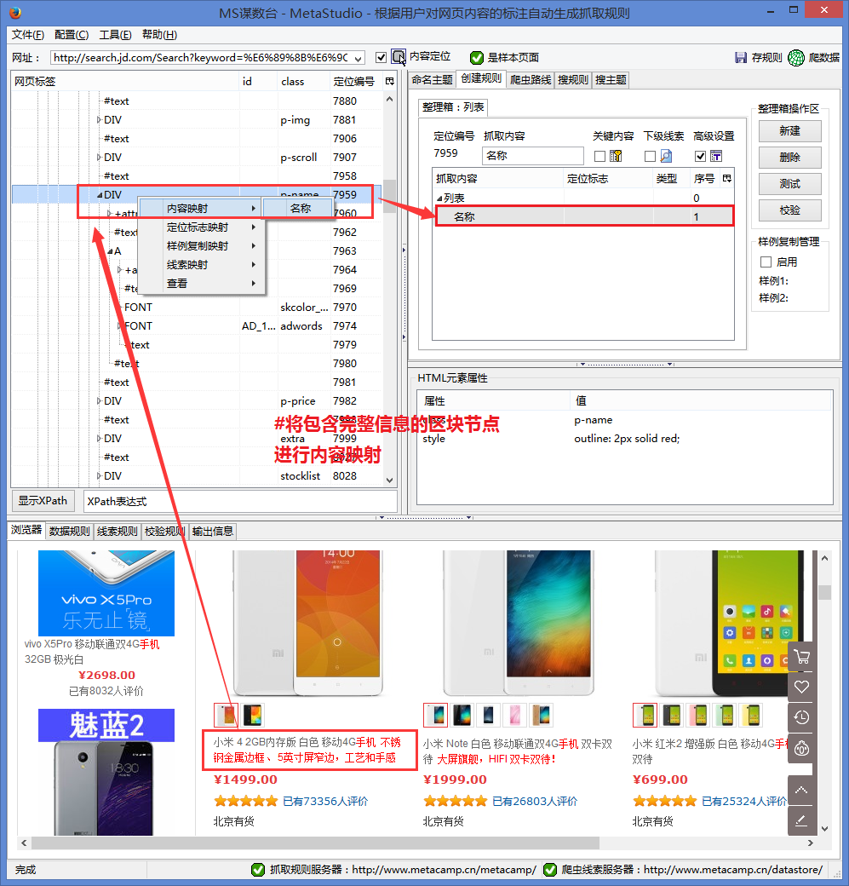
Task: Open column picker icon in 网页标签 tree header
Action: (x=390, y=82)
